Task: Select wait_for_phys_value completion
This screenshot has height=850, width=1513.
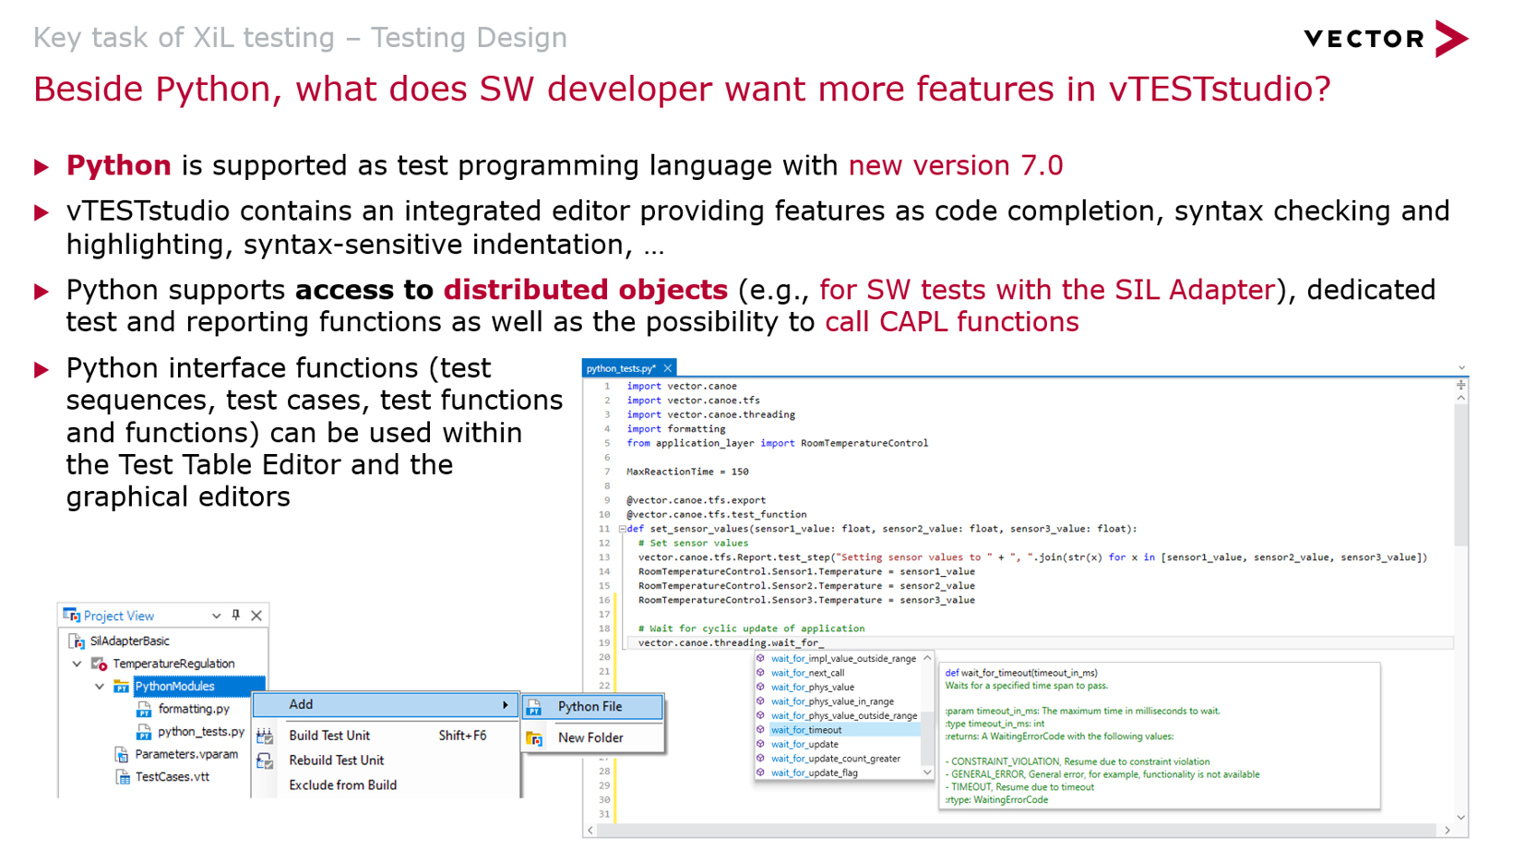Action: point(813,688)
